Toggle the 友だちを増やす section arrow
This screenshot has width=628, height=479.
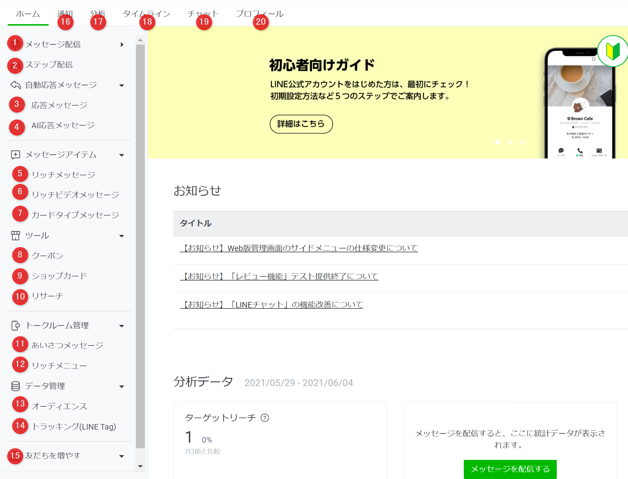point(122,456)
